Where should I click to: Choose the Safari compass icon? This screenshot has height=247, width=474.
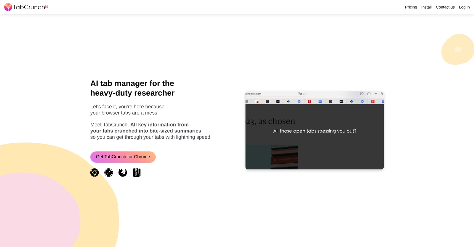point(109,172)
